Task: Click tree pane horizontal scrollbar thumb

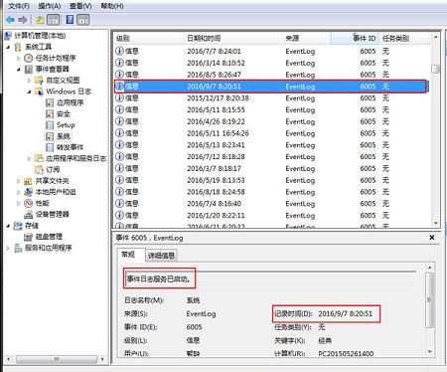Action: 57,359
